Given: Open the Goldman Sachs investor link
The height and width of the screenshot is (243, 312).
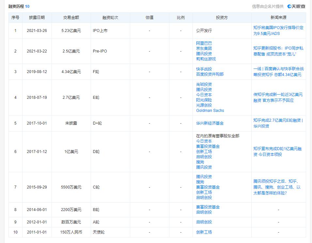Looking at the screenshot, I should 210,111.
